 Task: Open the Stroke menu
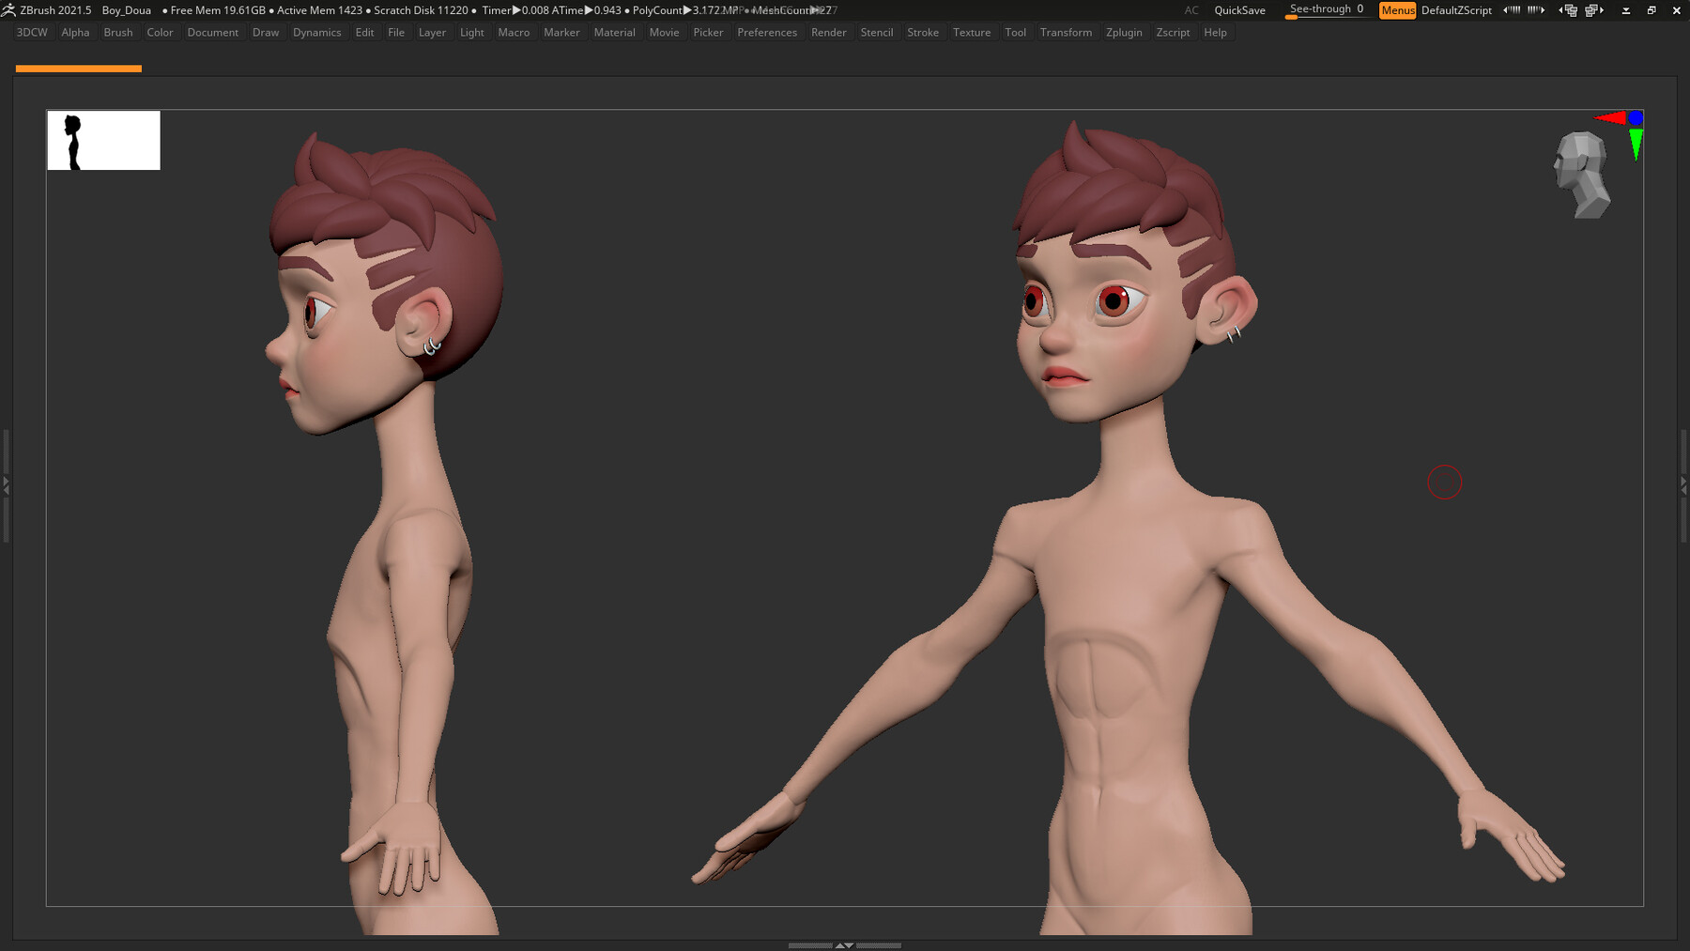923,33
